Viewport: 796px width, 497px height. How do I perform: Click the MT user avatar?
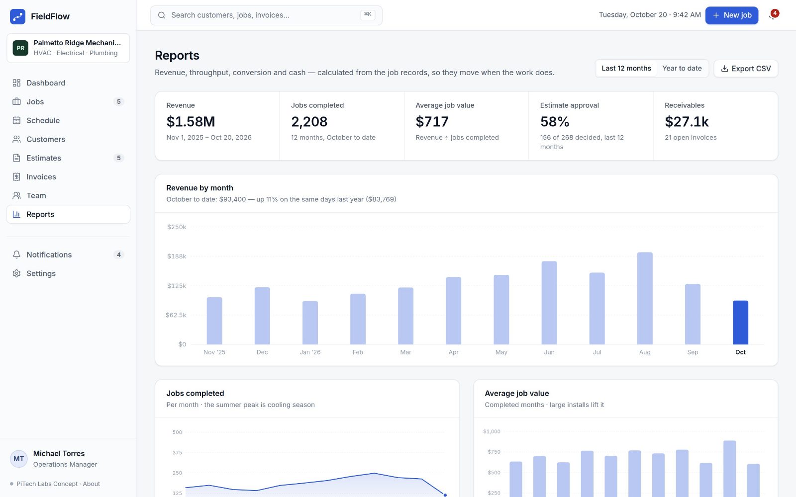pos(19,459)
